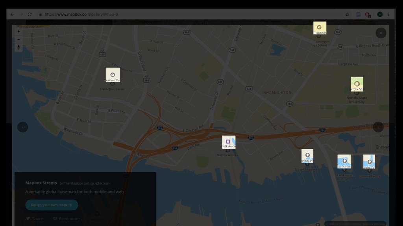The height and width of the screenshot is (226, 403).
Task: Click the Norfolk State University highlighted marker
Action: [x=357, y=84]
